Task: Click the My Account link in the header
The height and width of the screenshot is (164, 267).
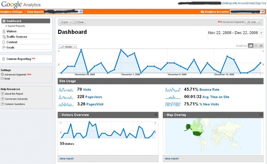Action: tap(241, 3)
